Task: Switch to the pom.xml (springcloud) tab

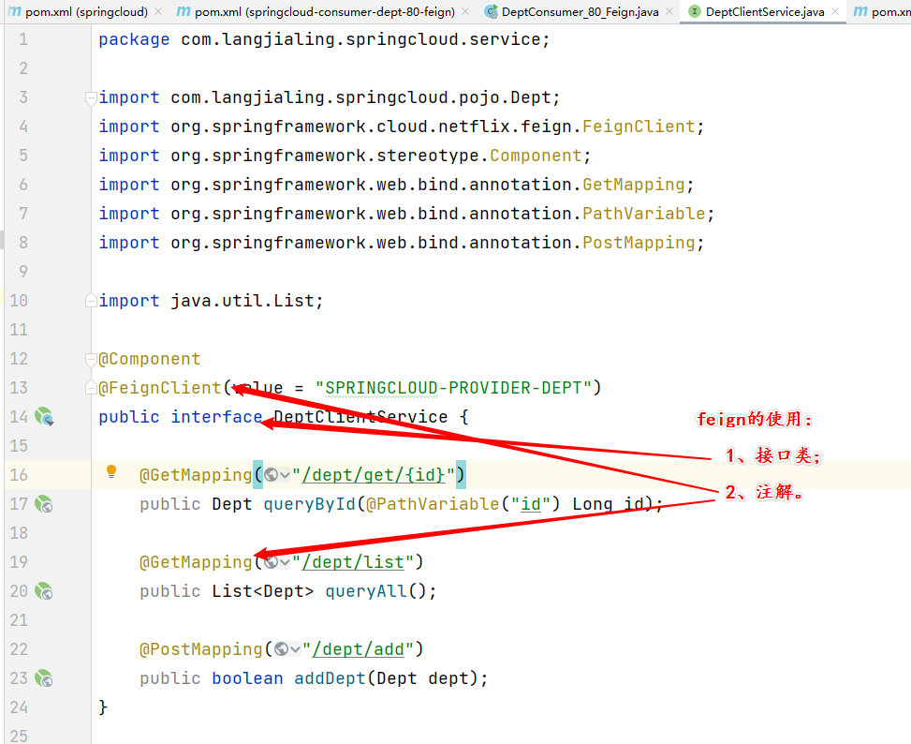Action: click(x=86, y=11)
